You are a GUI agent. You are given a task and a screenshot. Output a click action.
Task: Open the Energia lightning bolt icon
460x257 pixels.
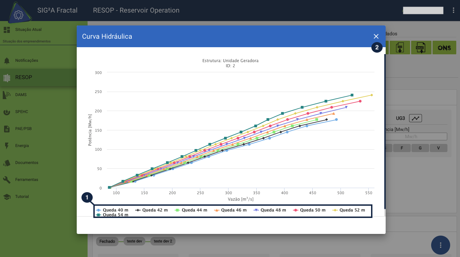[7, 146]
